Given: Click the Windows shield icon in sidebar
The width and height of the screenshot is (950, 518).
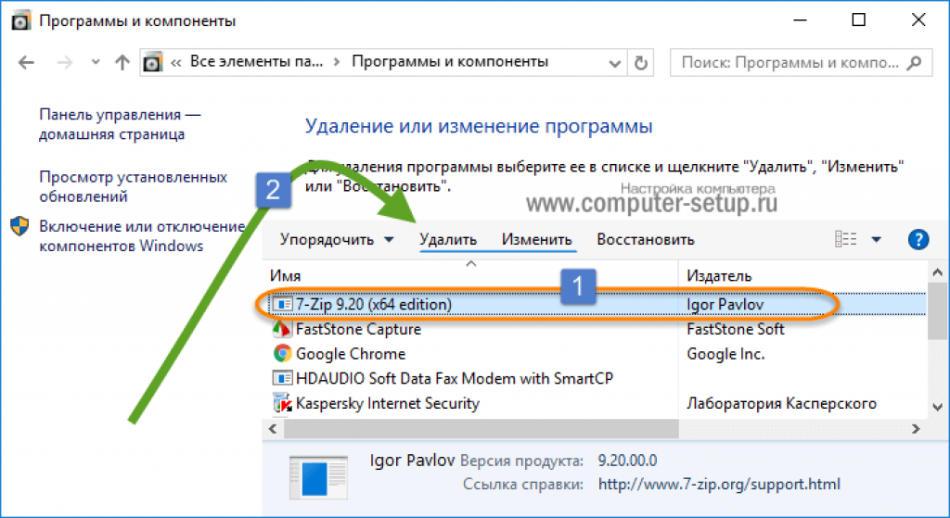Looking at the screenshot, I should 19,226.
